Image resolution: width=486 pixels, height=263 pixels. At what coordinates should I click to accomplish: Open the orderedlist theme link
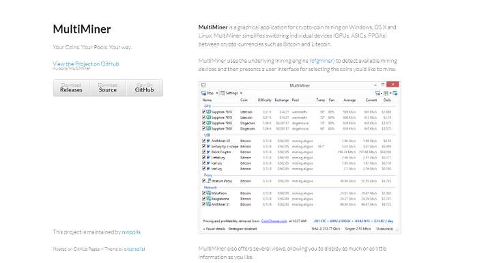[x=134, y=249]
